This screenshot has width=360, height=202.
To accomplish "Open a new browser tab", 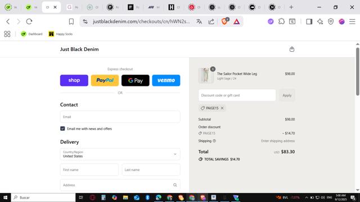I will (x=291, y=7).
